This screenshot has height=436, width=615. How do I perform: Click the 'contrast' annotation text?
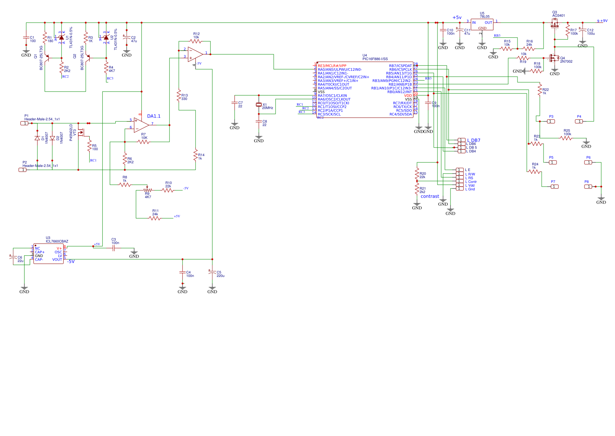pyautogui.click(x=430, y=196)
